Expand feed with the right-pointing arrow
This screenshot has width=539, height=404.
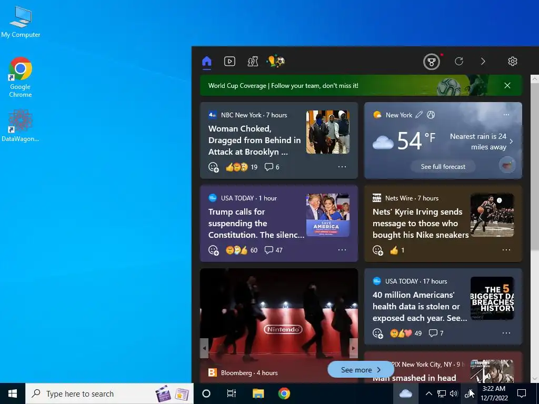tap(483, 62)
